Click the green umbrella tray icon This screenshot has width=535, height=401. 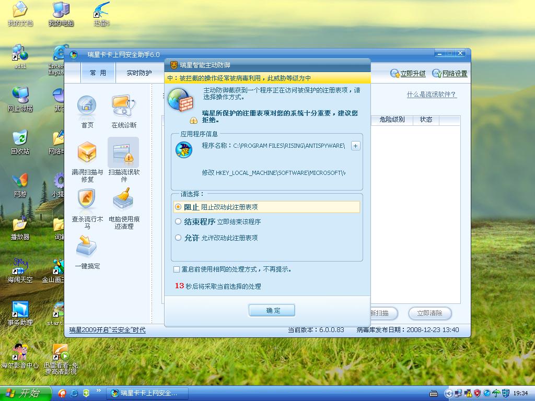[496, 394]
